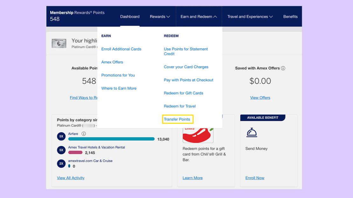Select Where to Earn More

point(119,88)
